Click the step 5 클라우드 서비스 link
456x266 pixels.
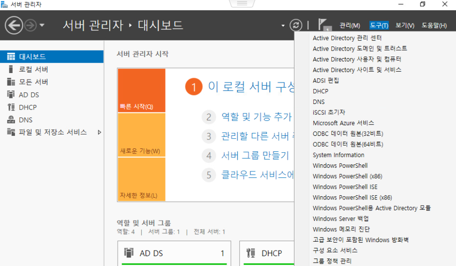258,175
